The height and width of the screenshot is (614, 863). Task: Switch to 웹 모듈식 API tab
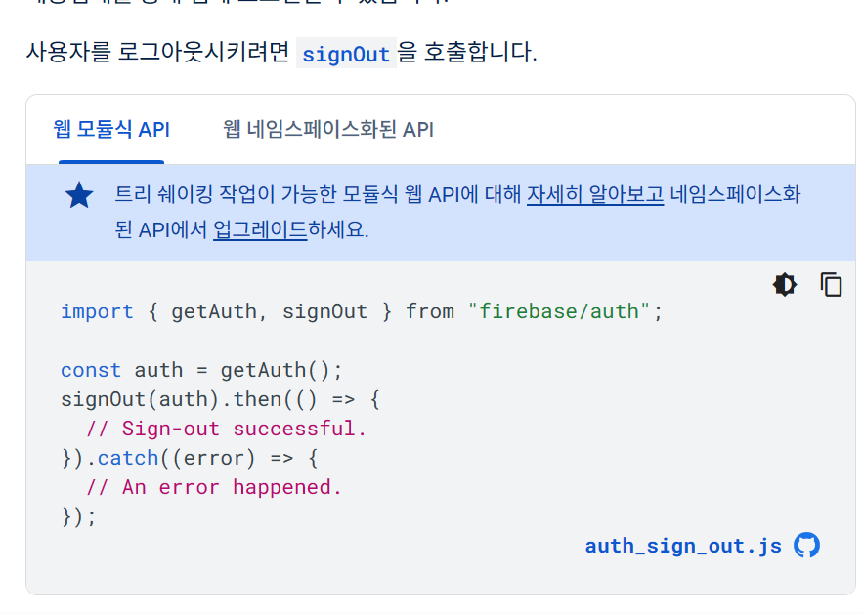click(111, 130)
